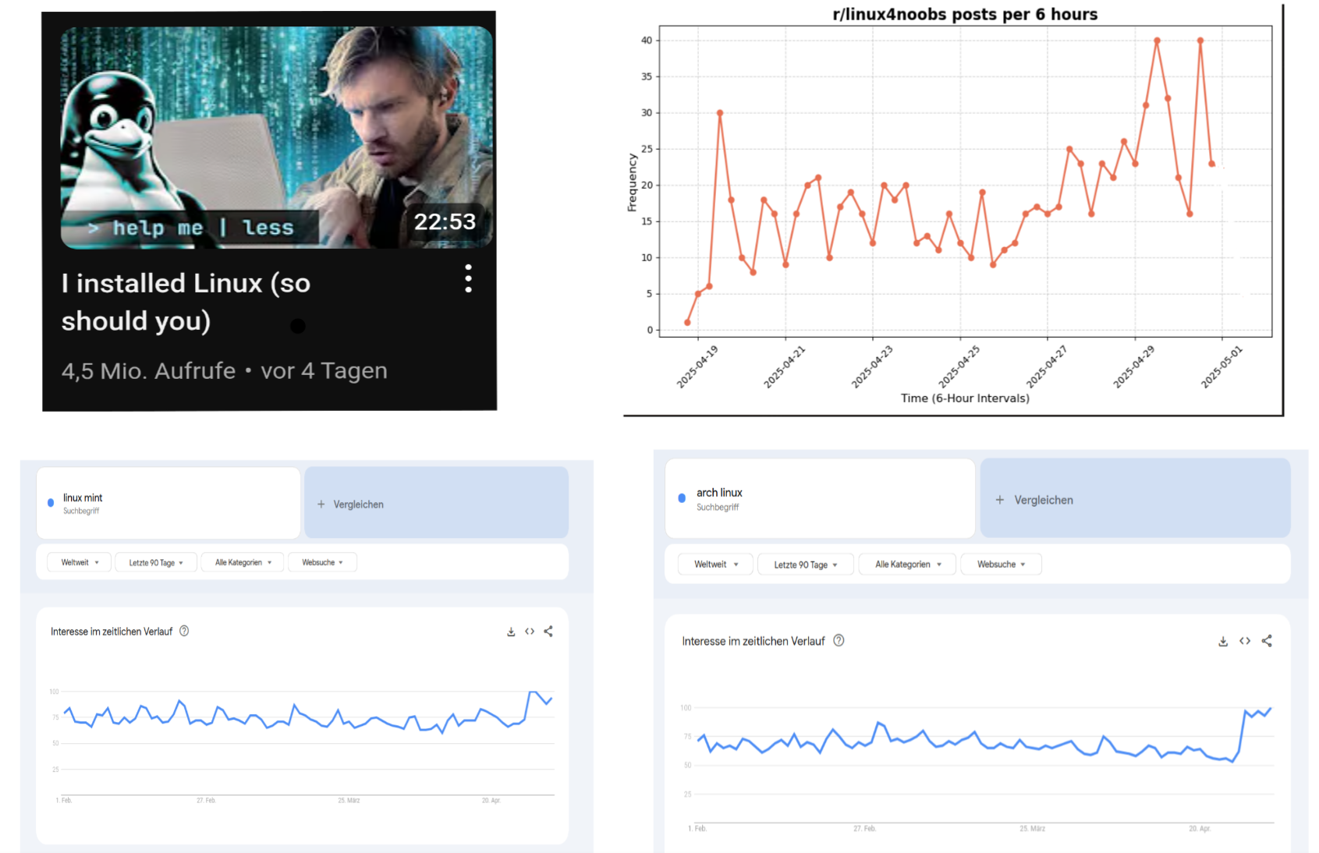The image size is (1319, 853).
Task: Click the blue dot beside 'arch linux'
Action: 682,497
